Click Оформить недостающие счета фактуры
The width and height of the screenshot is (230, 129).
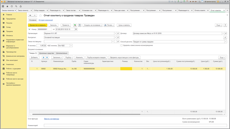click(124, 58)
